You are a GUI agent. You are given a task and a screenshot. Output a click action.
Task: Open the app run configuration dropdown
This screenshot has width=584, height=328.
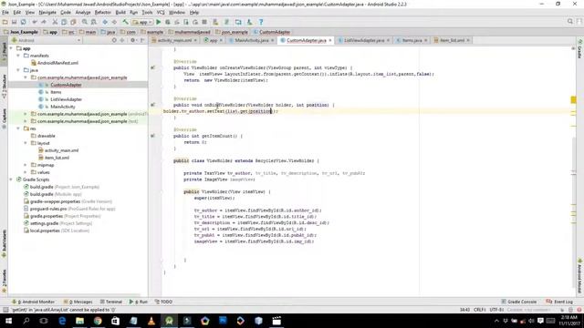coord(142,22)
